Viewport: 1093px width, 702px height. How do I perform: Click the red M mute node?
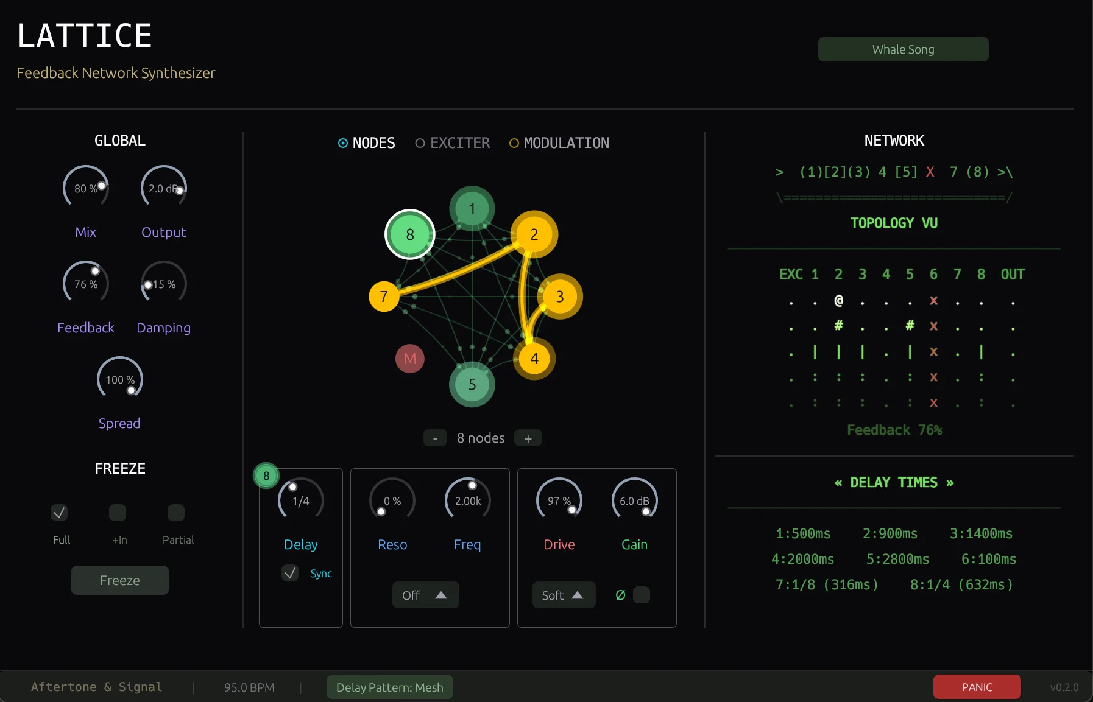click(409, 359)
